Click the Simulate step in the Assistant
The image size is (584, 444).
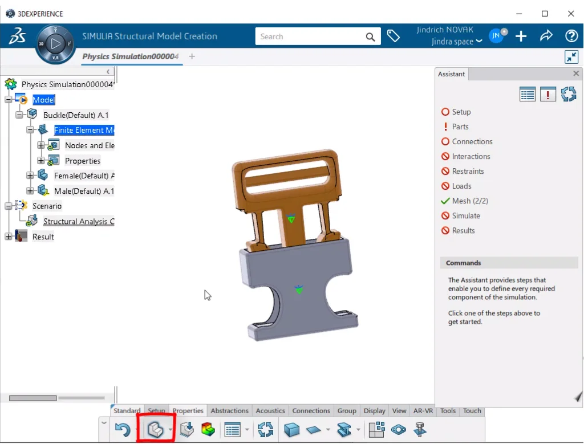pyautogui.click(x=467, y=215)
